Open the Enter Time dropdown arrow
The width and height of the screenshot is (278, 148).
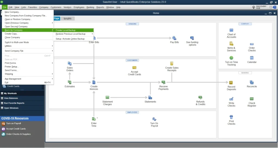pos(97,118)
